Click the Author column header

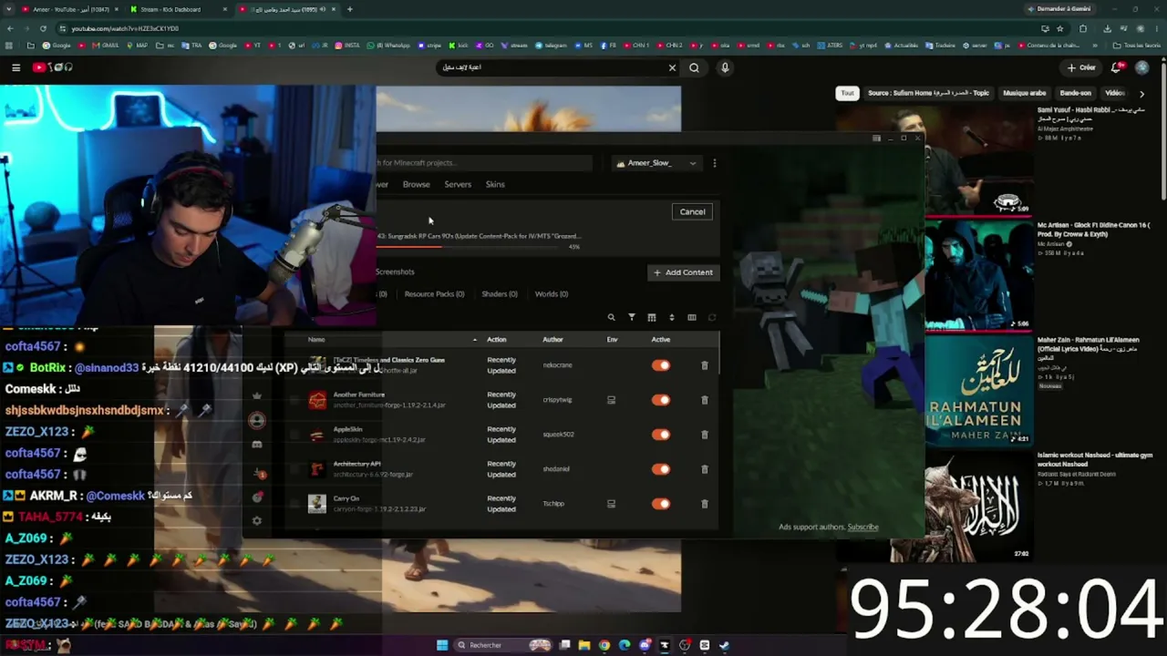click(553, 340)
